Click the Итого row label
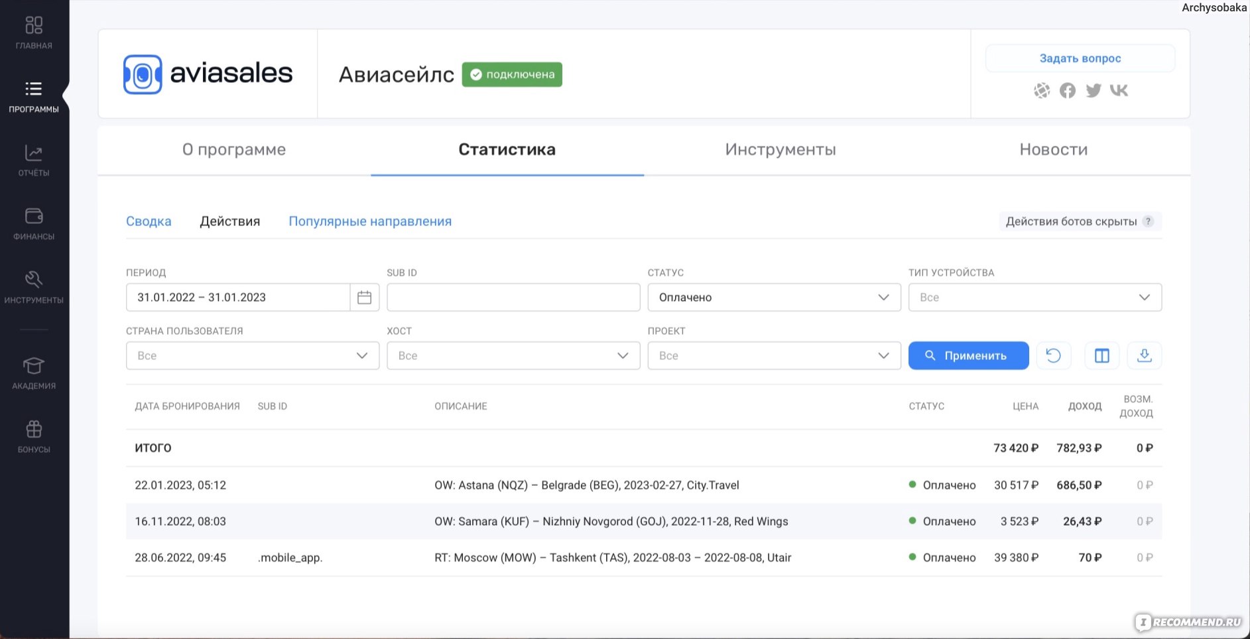The height and width of the screenshot is (639, 1250). click(153, 449)
